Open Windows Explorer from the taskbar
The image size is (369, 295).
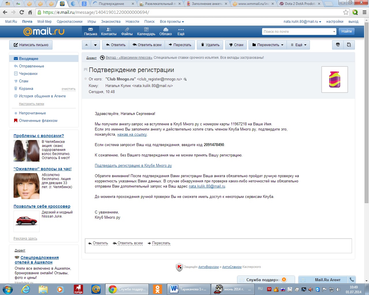click(43, 289)
